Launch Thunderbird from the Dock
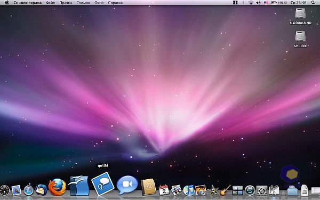Image resolution: width=320 pixels, height=200 pixels. click(41, 190)
